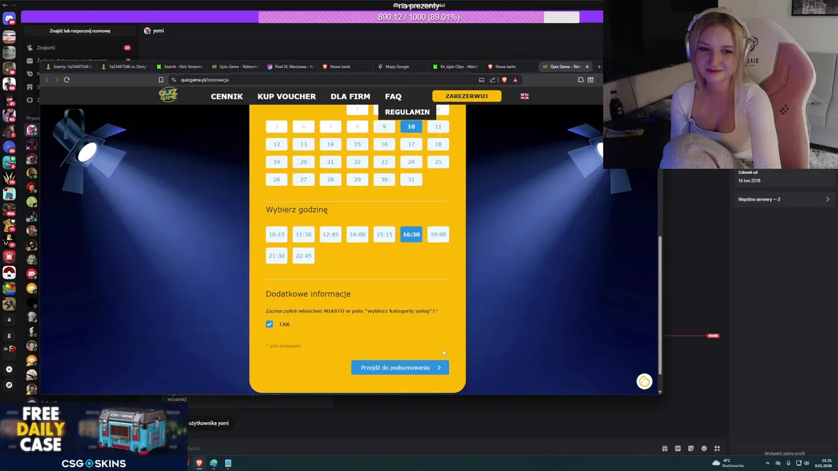
Task: Open Brave browser in taskbar
Action: point(199,463)
